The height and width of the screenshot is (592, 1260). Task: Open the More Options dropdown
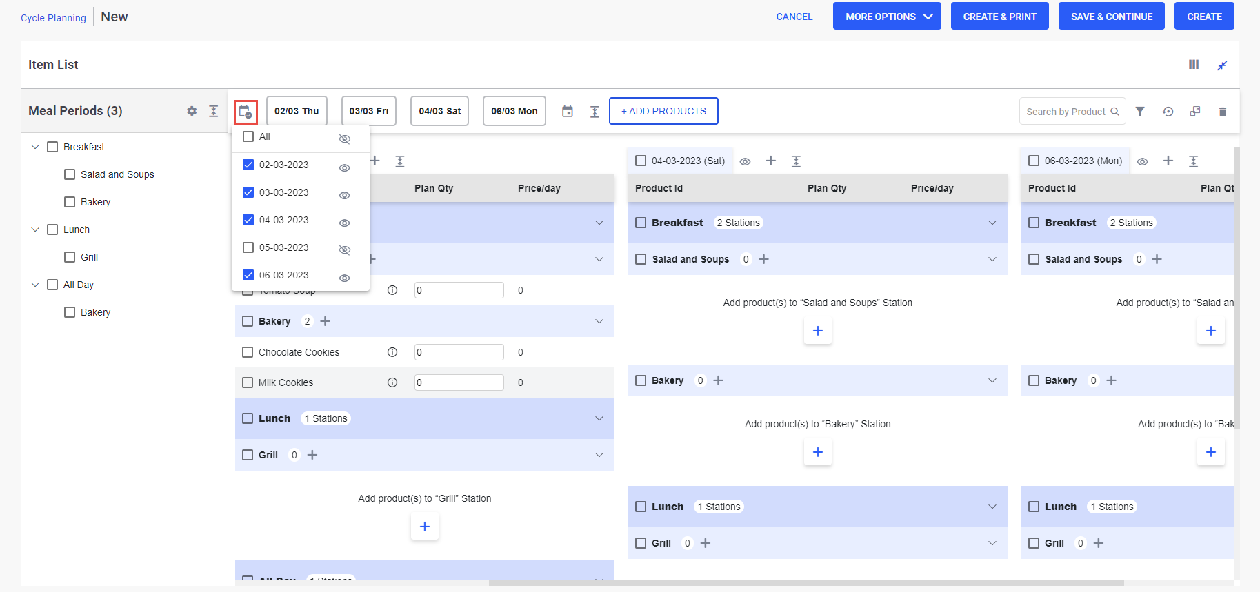pos(887,17)
